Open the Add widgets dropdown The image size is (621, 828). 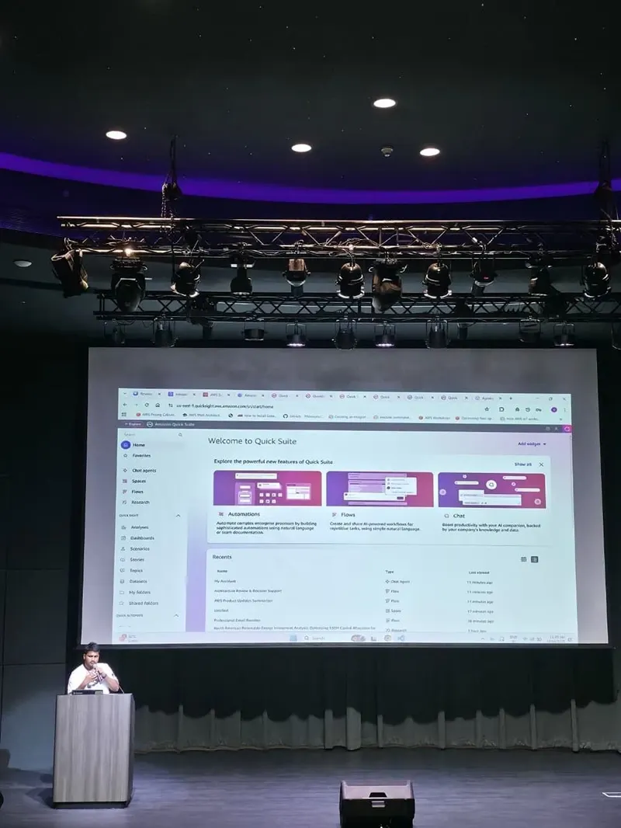tap(532, 444)
